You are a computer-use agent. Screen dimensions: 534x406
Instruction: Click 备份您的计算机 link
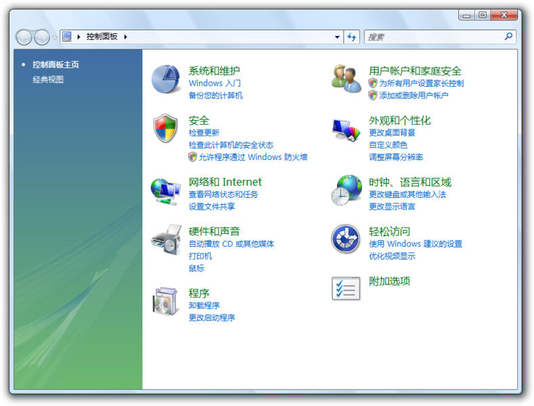[216, 95]
